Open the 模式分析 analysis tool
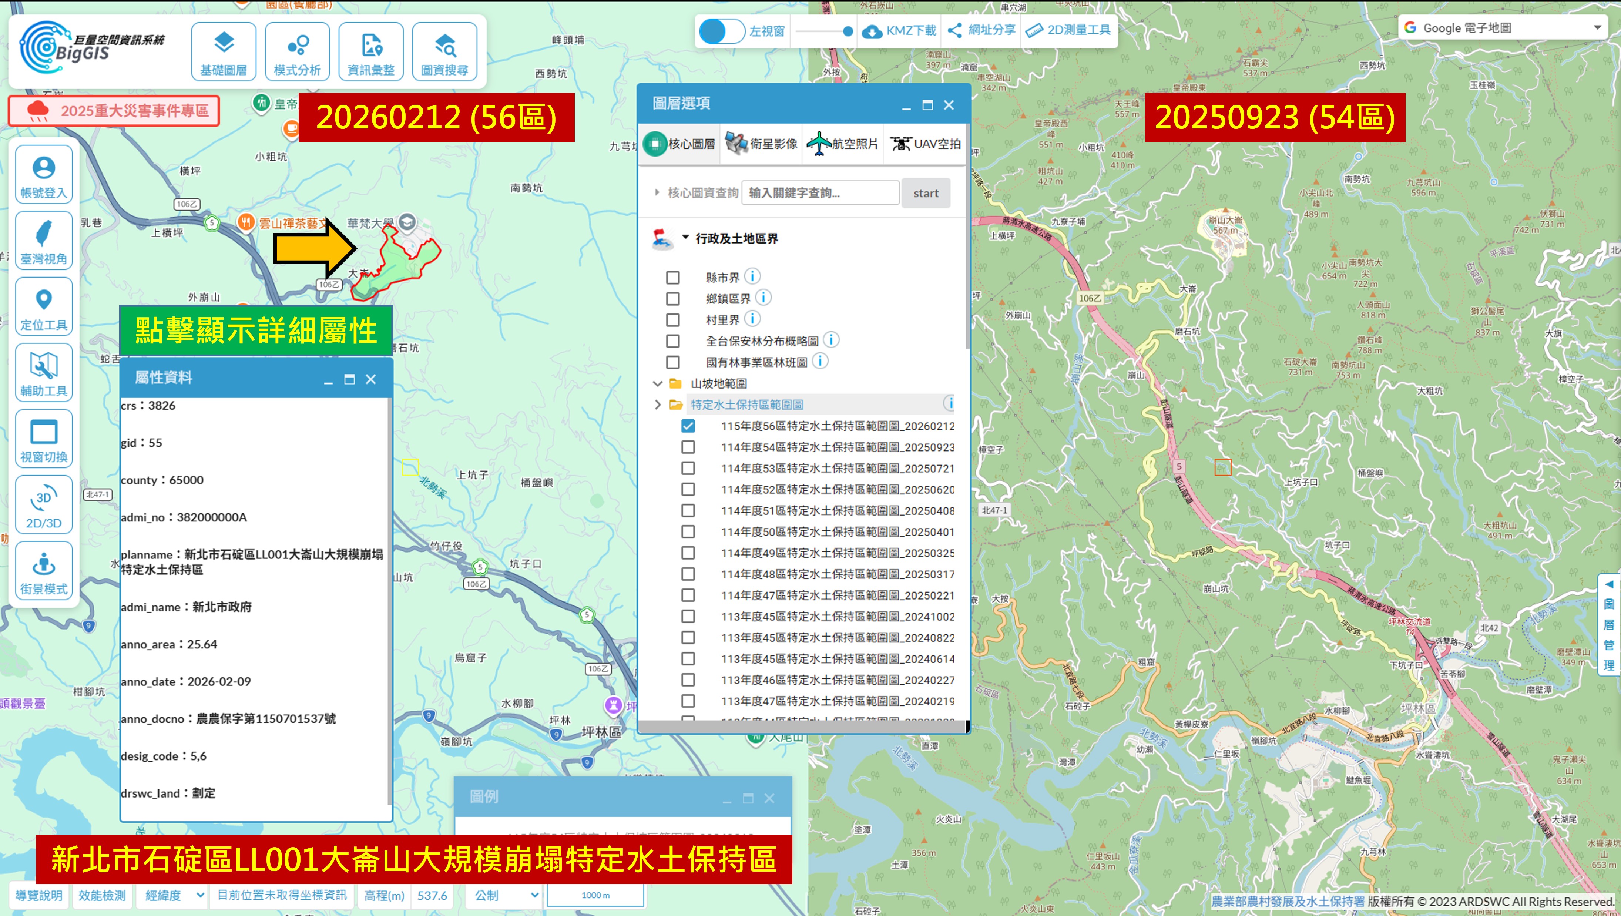This screenshot has width=1621, height=916. (297, 51)
